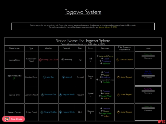Click Station Name: The Togawa Sphere heading

pyautogui.click(x=83, y=41)
